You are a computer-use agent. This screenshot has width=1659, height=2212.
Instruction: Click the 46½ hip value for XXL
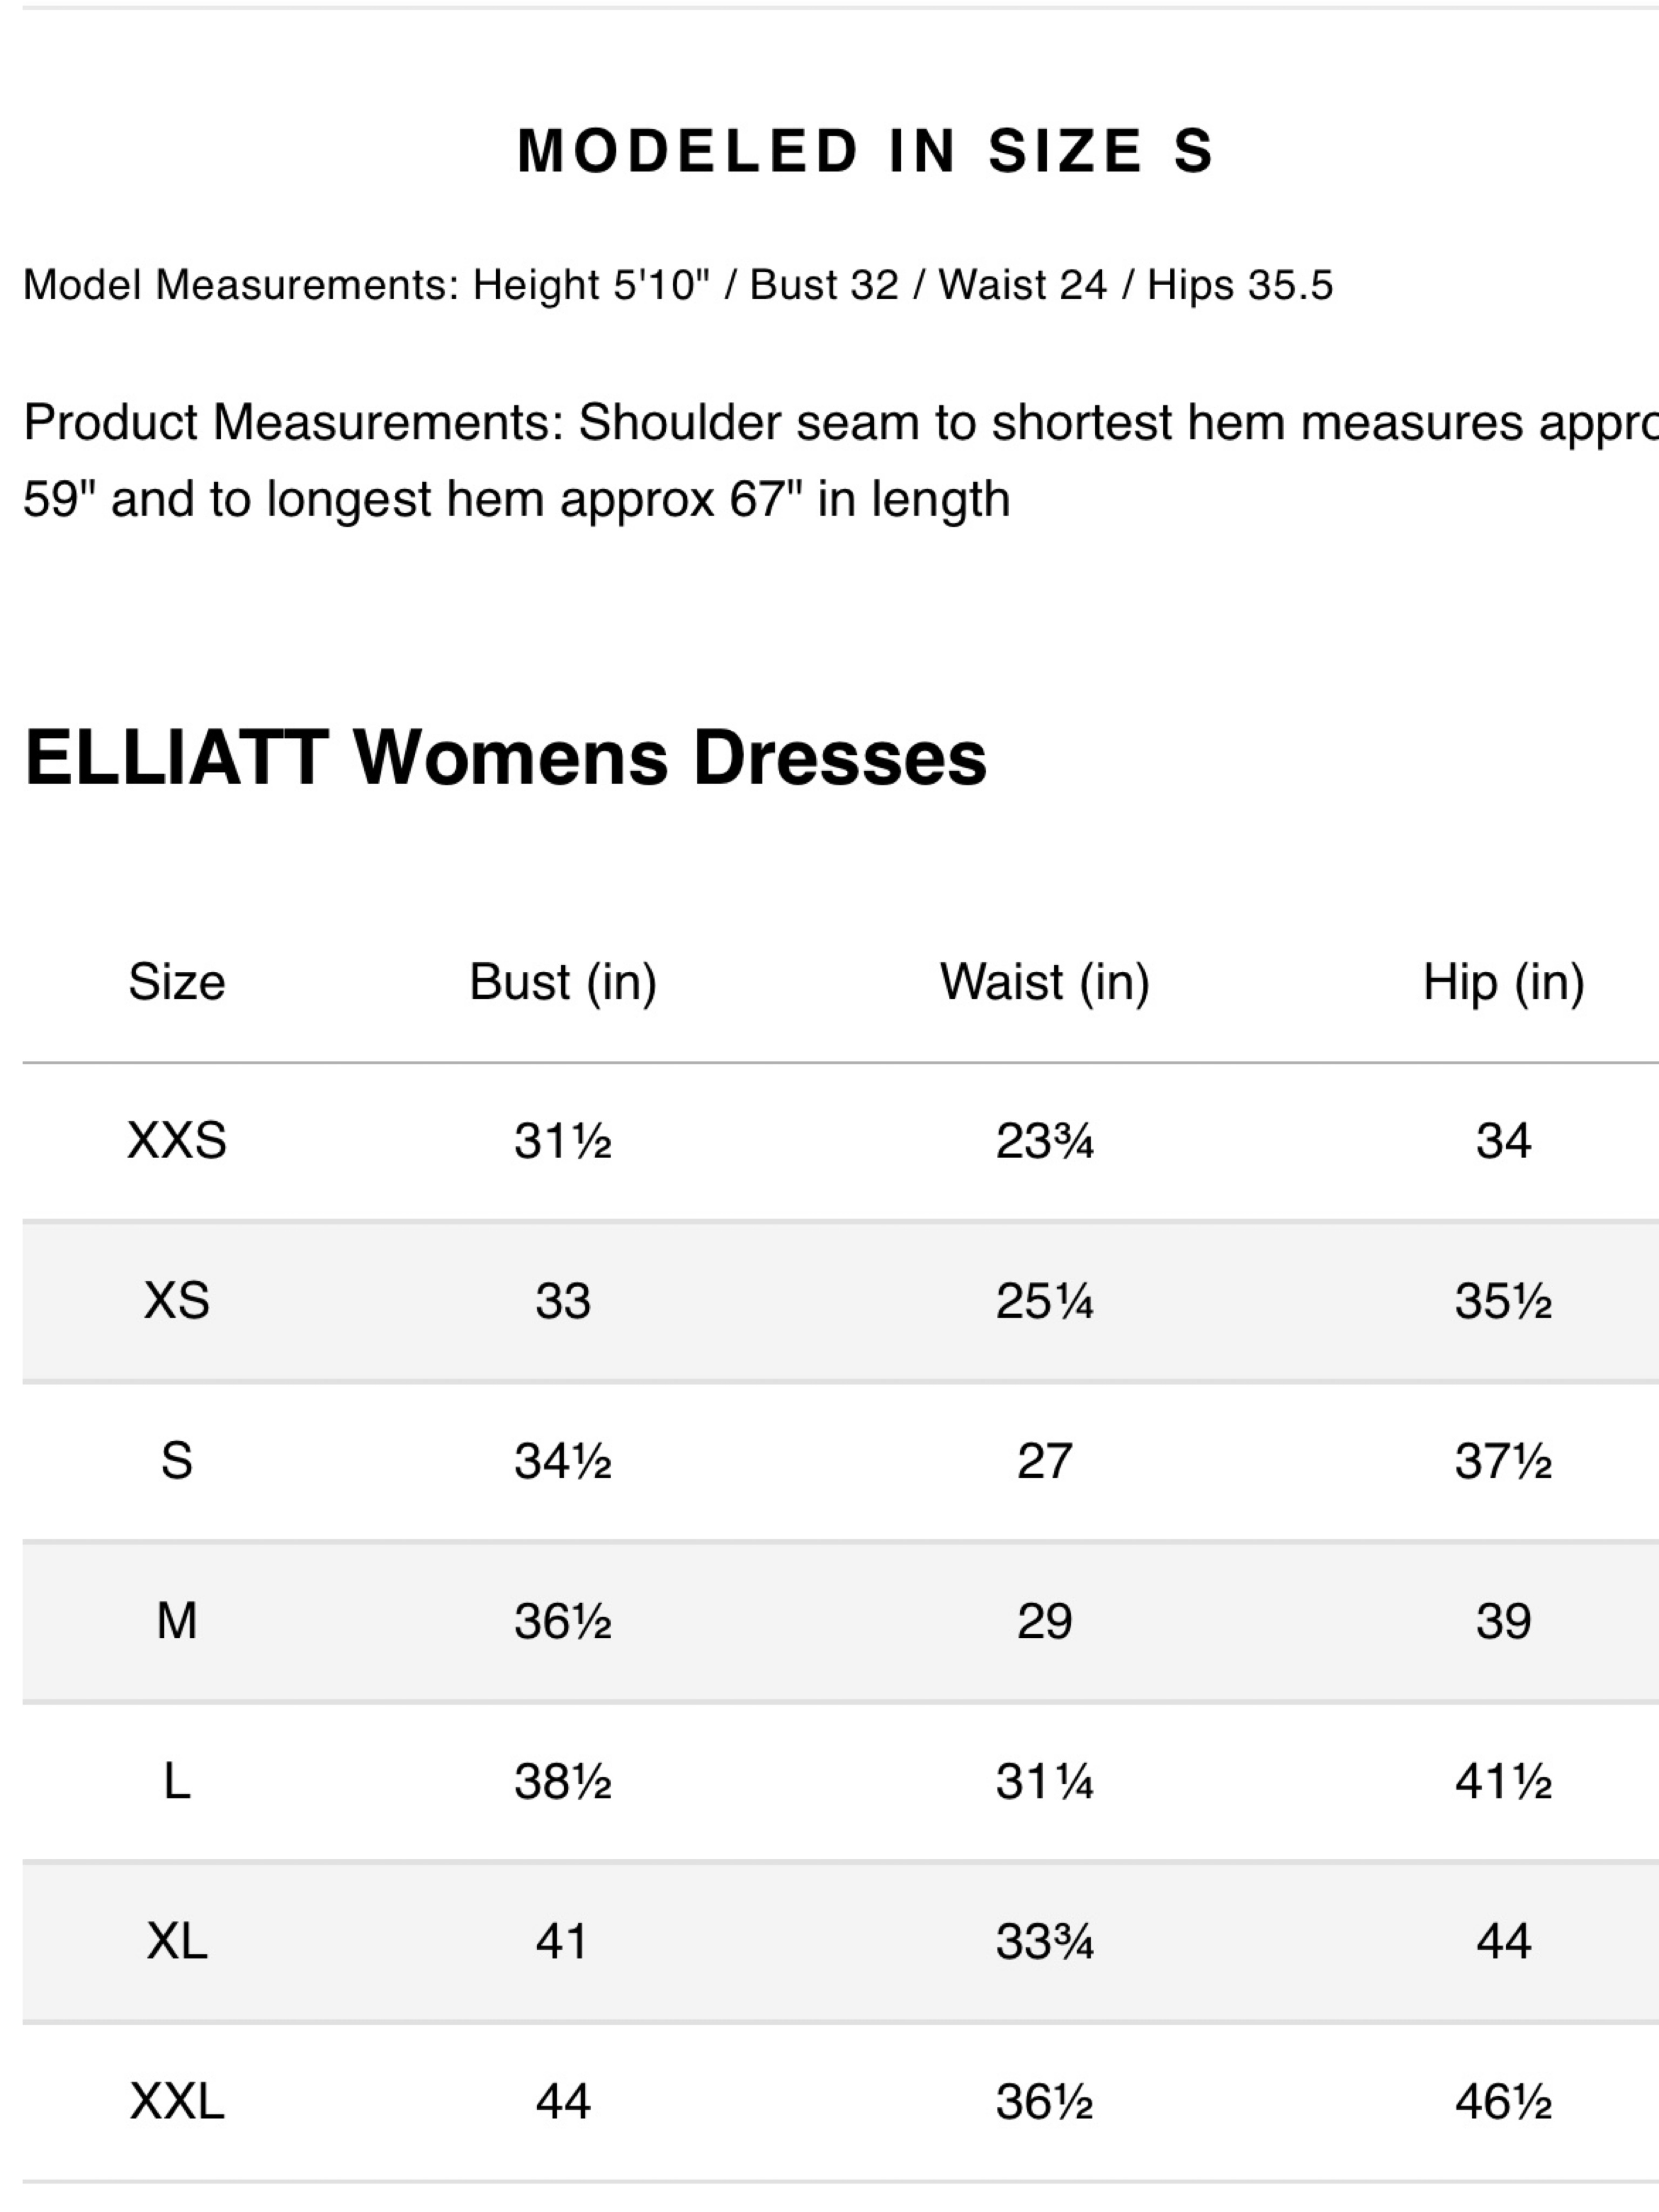1504,2101
